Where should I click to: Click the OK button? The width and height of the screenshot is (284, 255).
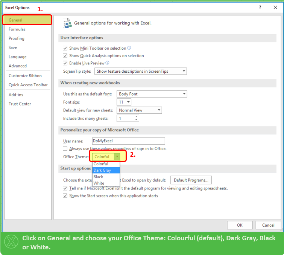click(x=240, y=225)
